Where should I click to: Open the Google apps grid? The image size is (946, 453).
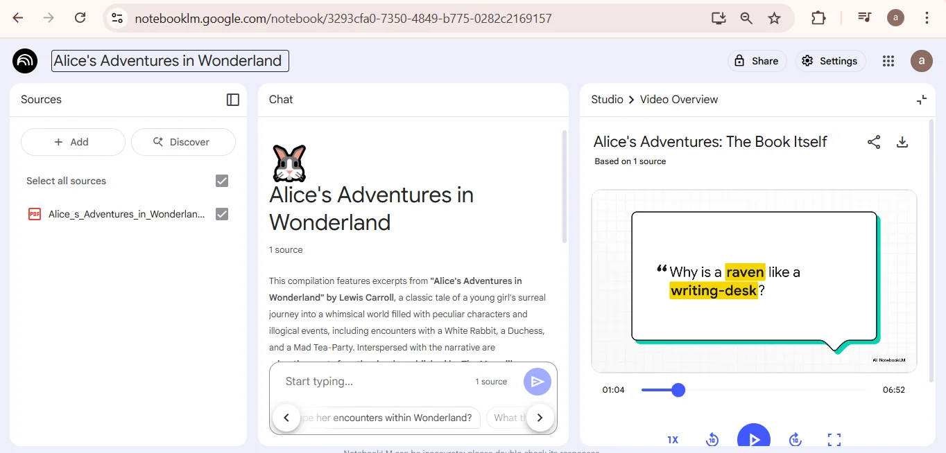888,61
